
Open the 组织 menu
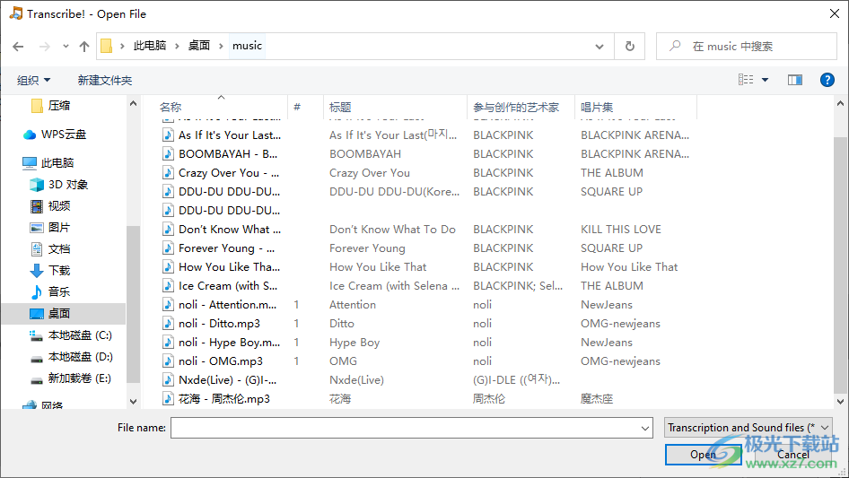click(x=33, y=80)
